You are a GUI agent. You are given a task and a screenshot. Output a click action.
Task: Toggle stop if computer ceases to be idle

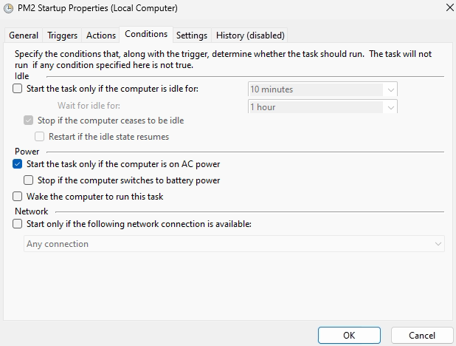[29, 121]
